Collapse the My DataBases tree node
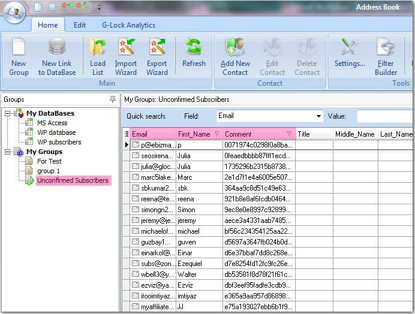This screenshot has width=415, height=314. [7, 113]
